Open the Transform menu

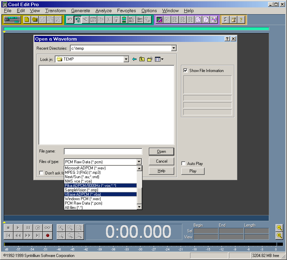[55, 10]
